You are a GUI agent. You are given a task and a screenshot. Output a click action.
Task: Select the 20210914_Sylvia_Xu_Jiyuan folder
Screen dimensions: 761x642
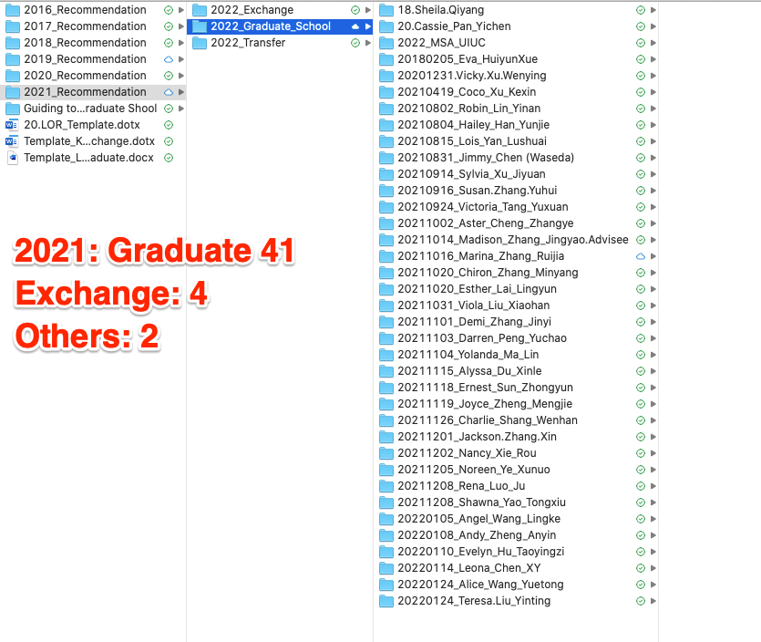coord(518,174)
